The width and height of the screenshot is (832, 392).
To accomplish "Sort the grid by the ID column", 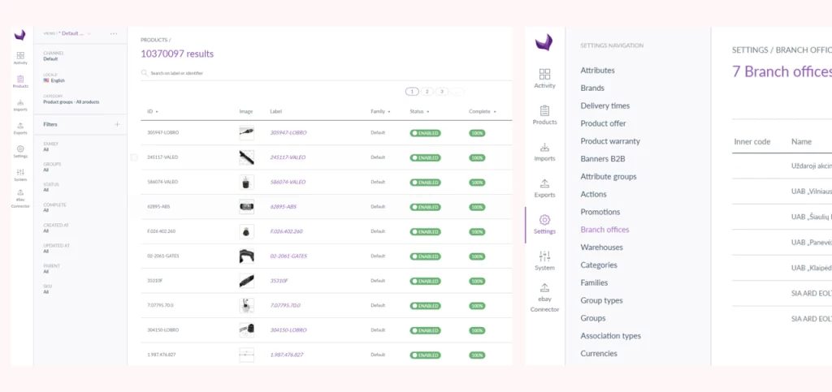I will (152, 111).
